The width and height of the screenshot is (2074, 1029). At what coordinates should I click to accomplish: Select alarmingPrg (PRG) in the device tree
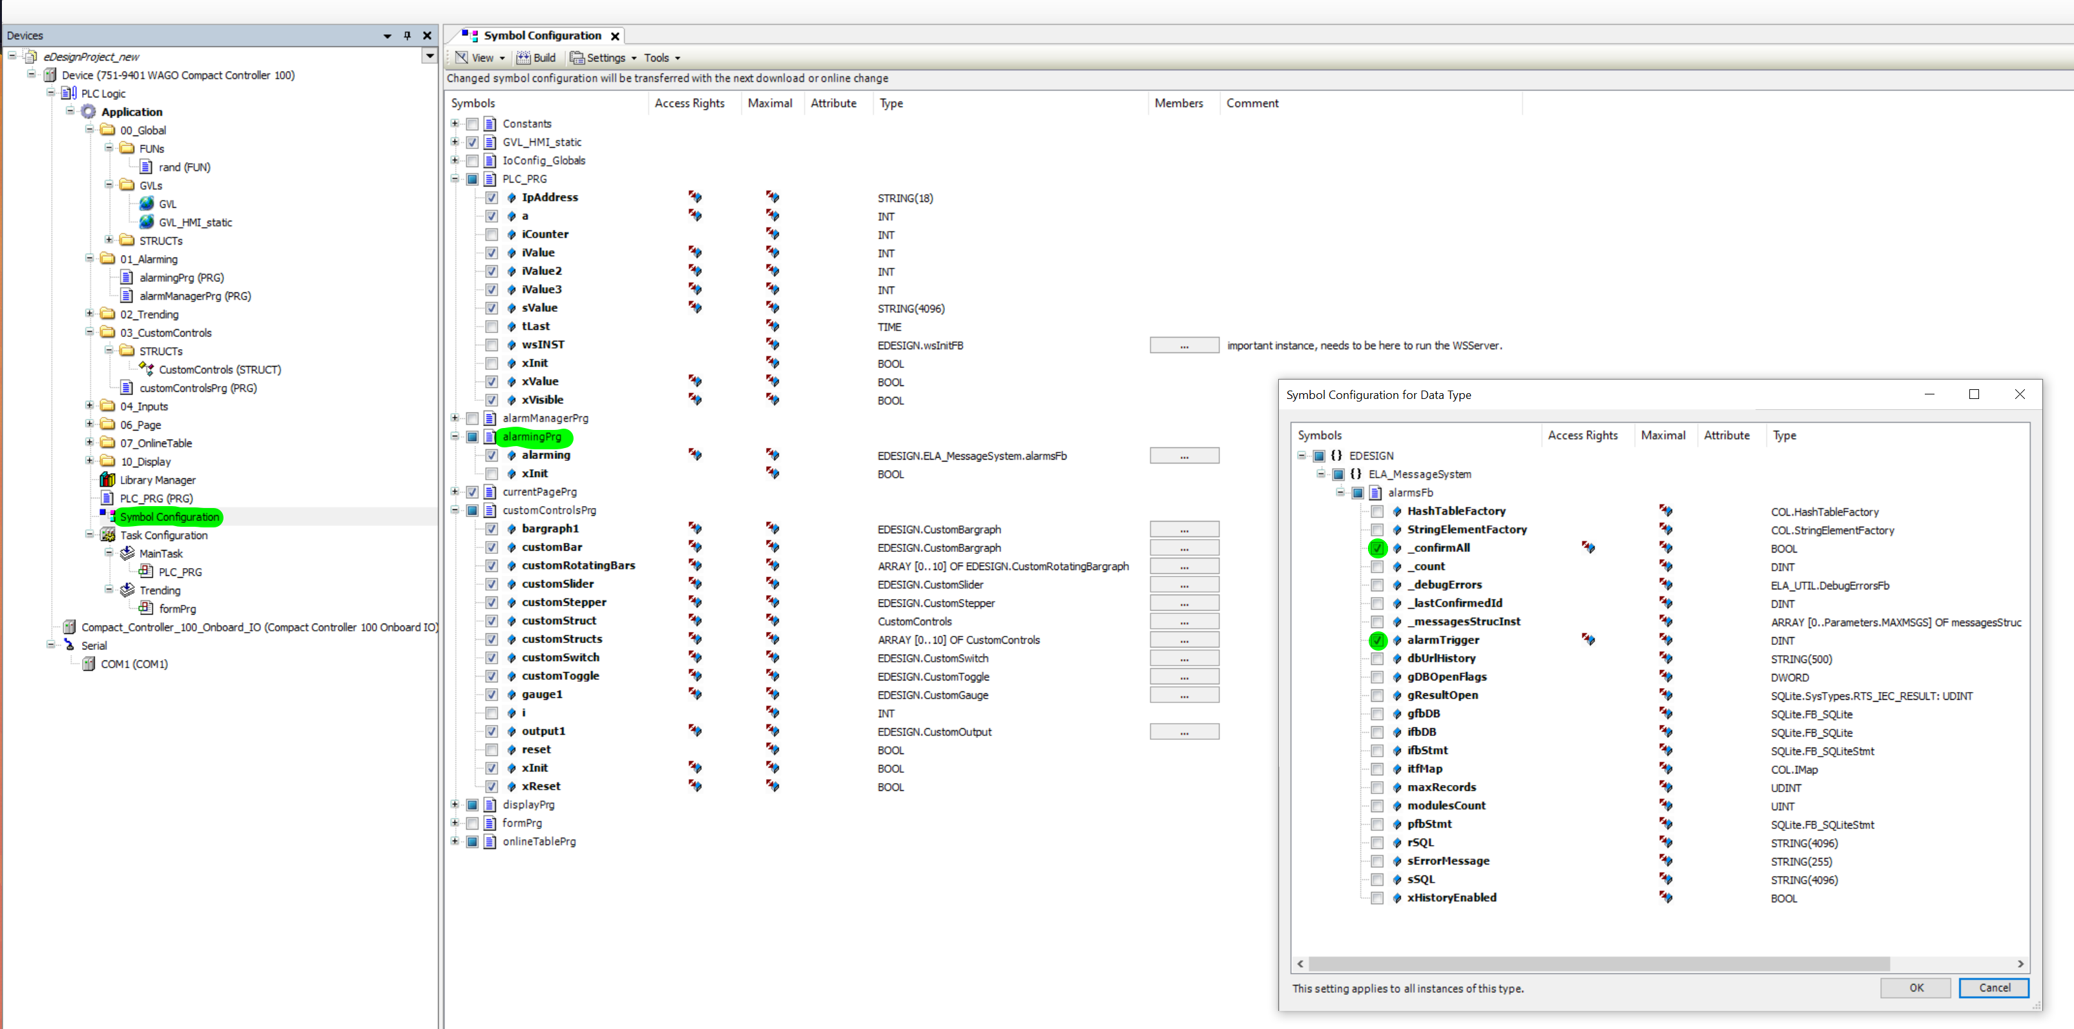click(x=181, y=278)
